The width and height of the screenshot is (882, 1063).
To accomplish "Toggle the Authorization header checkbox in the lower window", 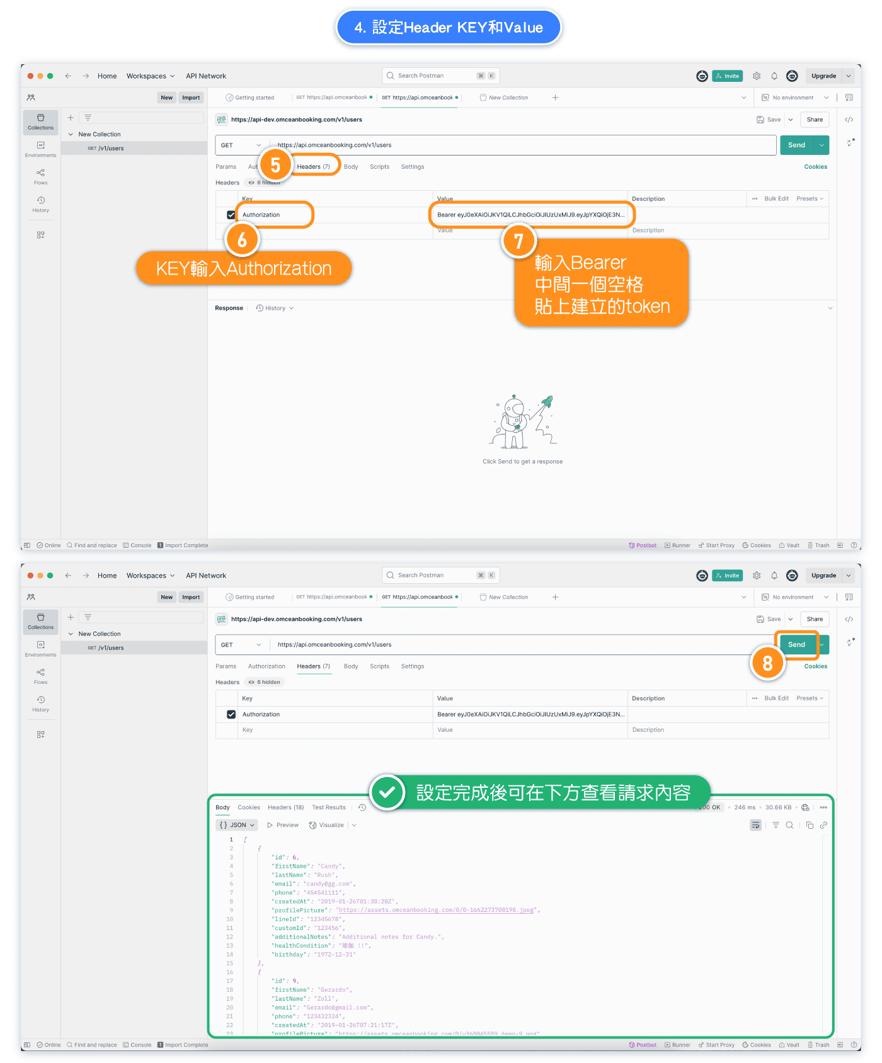I will [x=231, y=714].
